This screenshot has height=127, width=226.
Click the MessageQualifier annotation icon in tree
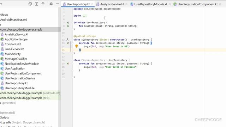[2, 59]
